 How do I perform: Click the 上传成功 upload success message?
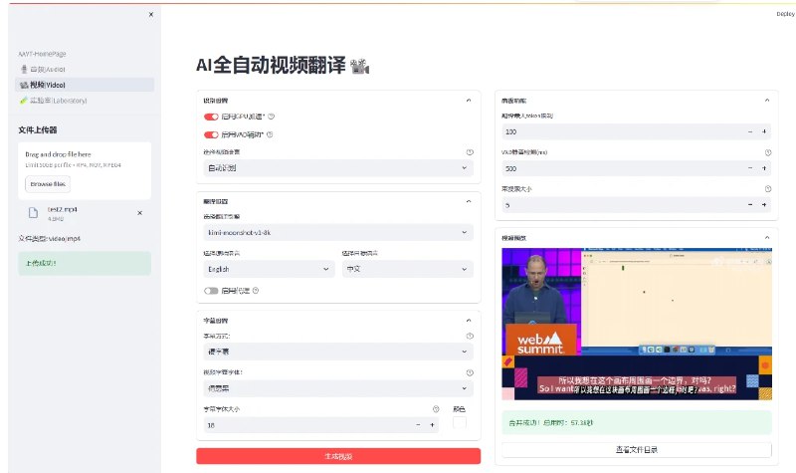coord(85,263)
